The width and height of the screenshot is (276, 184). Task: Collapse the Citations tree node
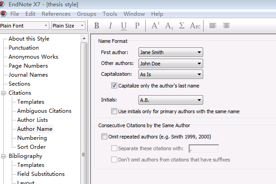(3, 93)
